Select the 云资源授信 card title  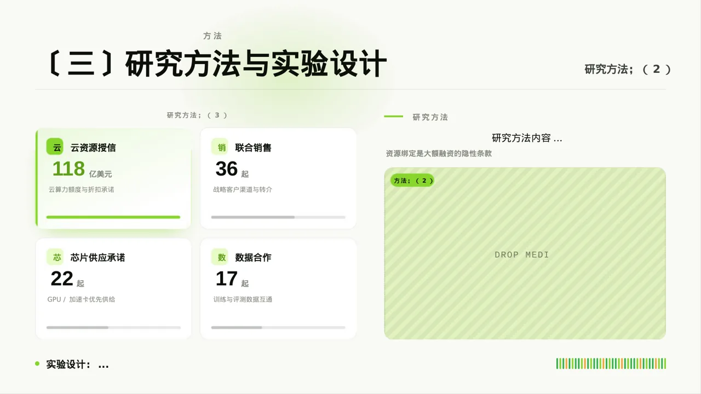pos(93,148)
